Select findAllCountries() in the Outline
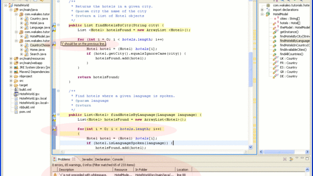 tap(291, 54)
